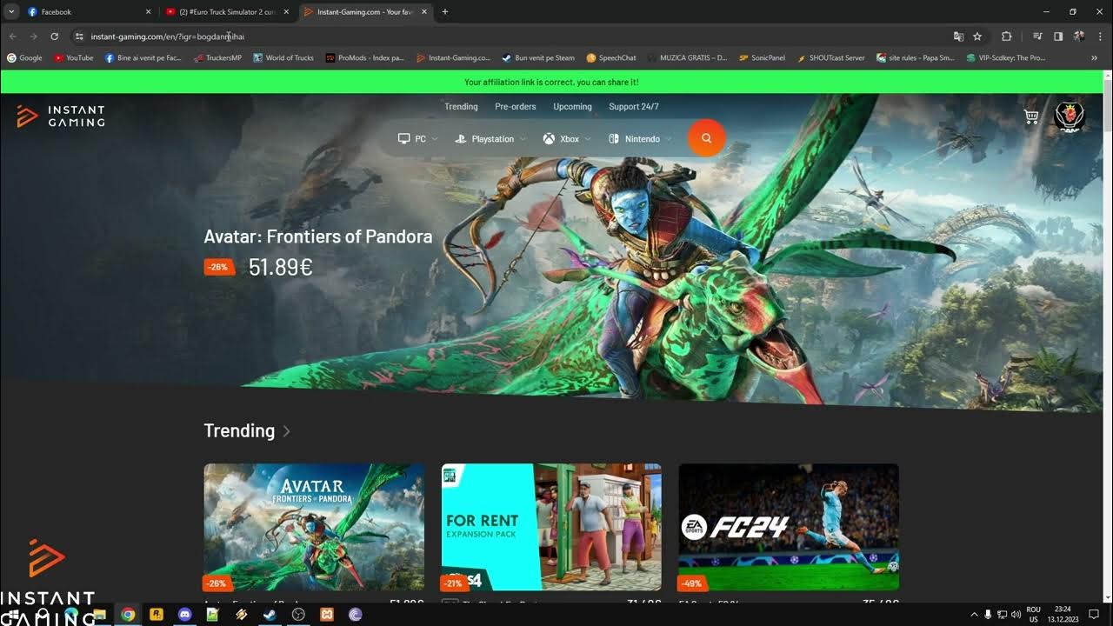1113x626 pixels.
Task: Open Discord from the taskbar
Action: coord(184,614)
